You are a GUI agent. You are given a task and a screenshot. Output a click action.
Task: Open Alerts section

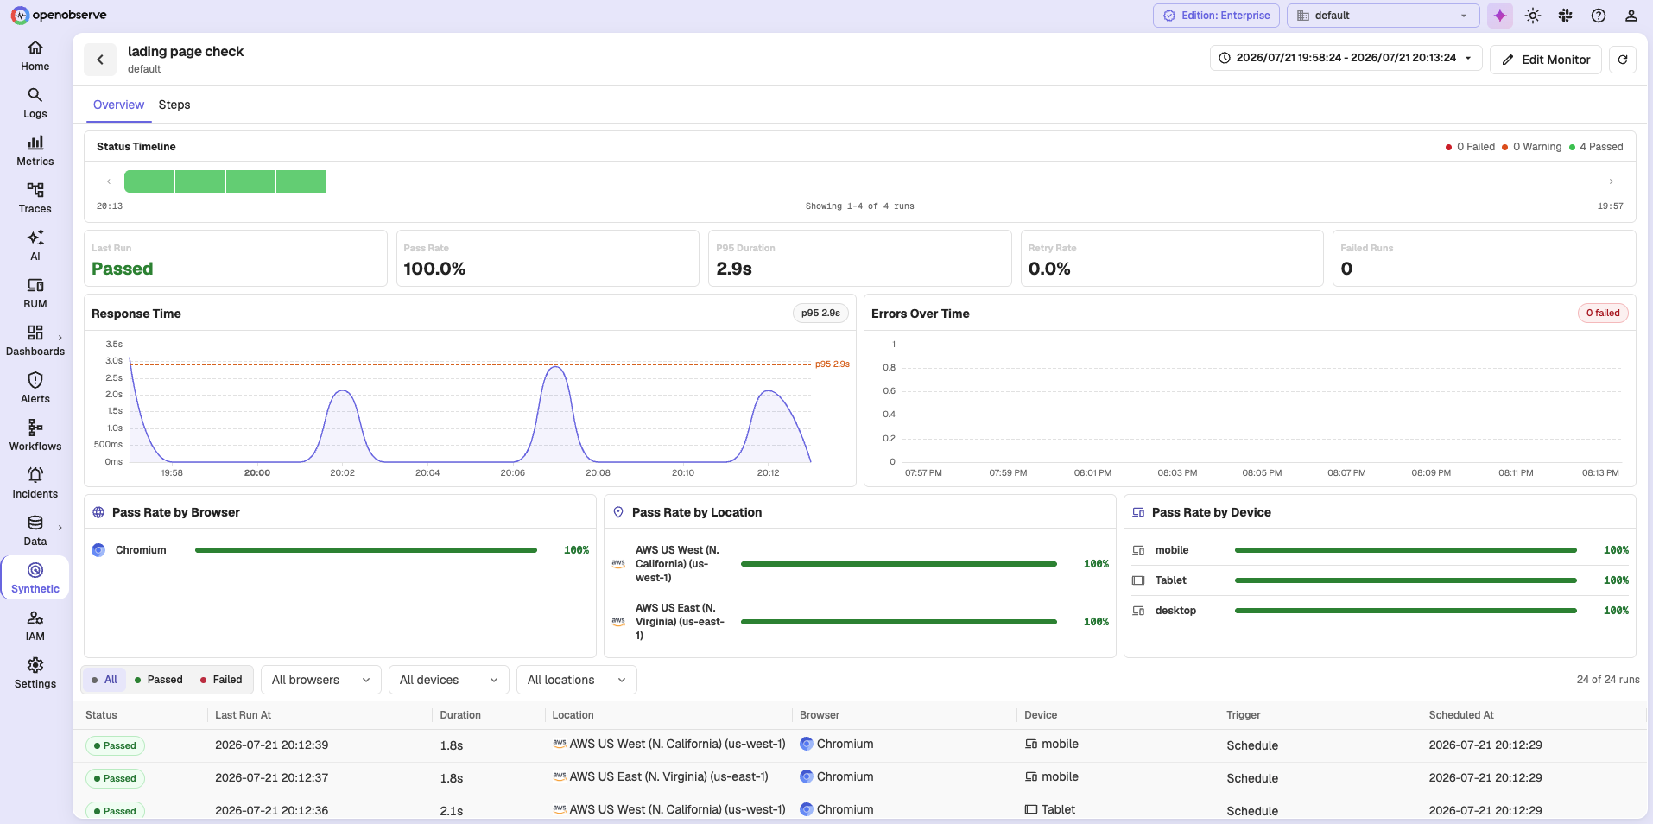coord(35,388)
